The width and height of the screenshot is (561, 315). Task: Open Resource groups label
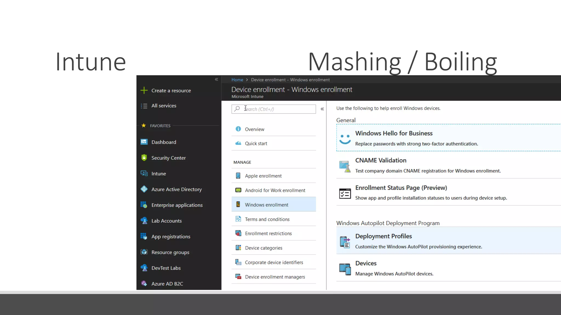[x=170, y=252]
